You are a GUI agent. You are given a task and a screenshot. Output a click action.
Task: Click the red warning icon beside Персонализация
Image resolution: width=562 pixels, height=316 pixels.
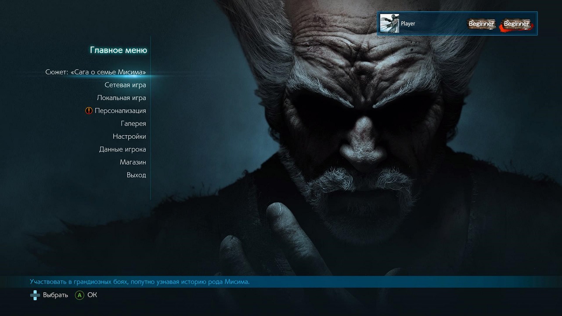[x=89, y=111]
